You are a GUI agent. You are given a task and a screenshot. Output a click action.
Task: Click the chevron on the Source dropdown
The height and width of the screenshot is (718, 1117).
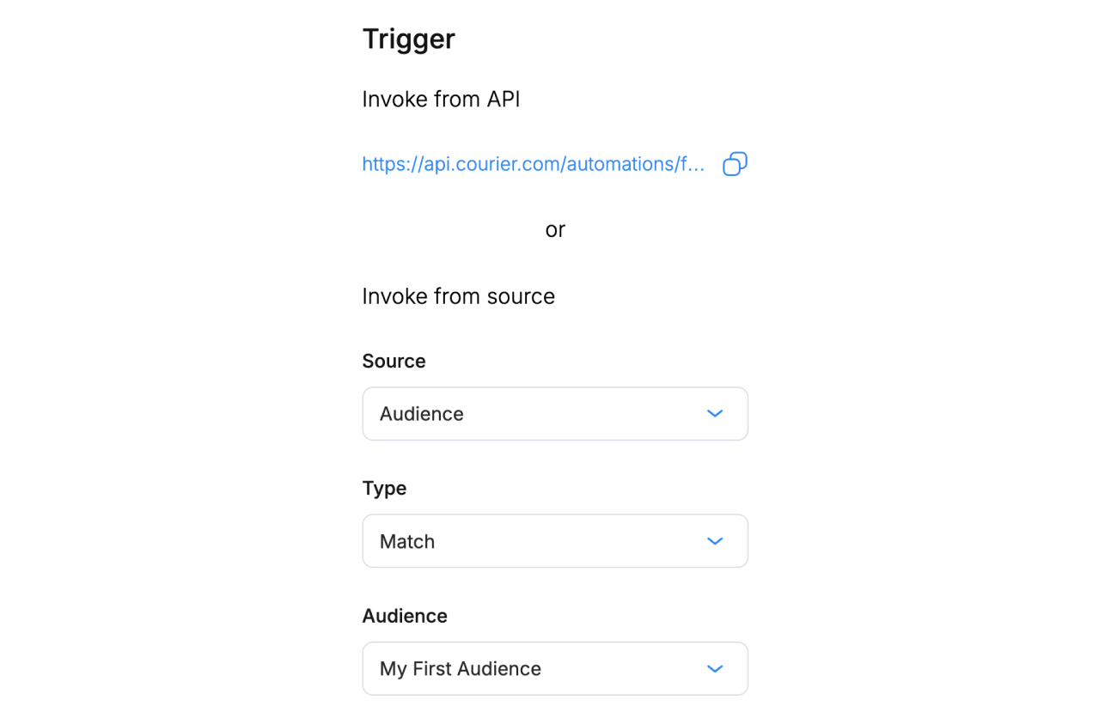[714, 413]
